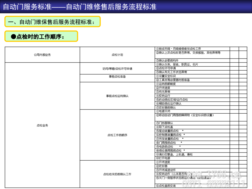
Task: Click the ⑫打开电源 row text
Action: point(163,158)
